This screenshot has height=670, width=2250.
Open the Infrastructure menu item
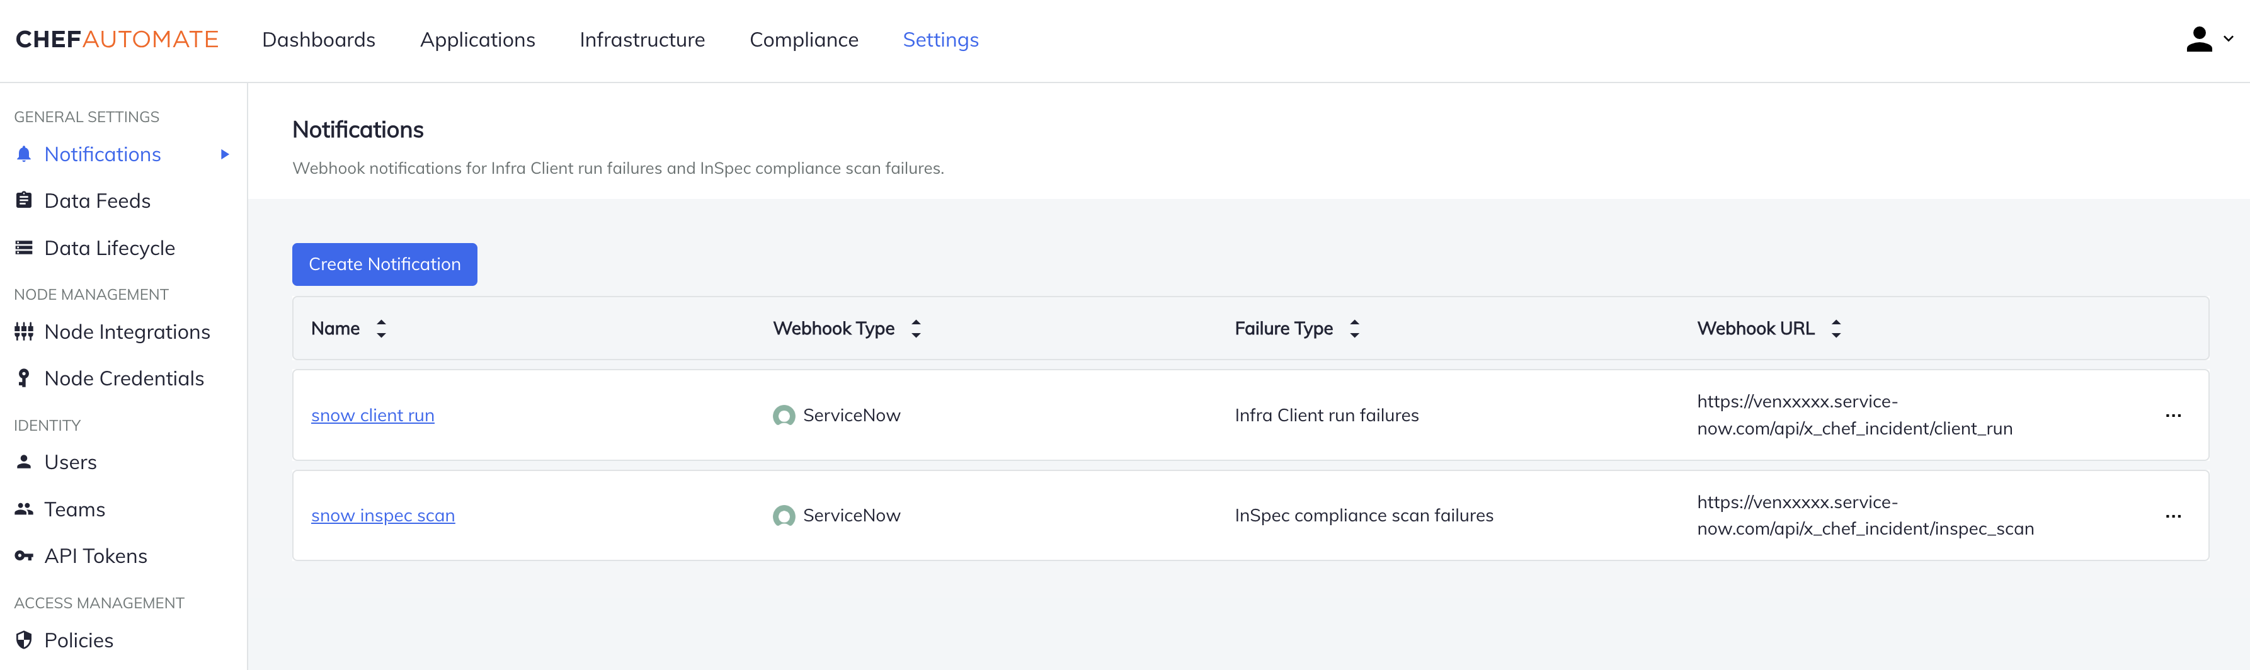642,39
